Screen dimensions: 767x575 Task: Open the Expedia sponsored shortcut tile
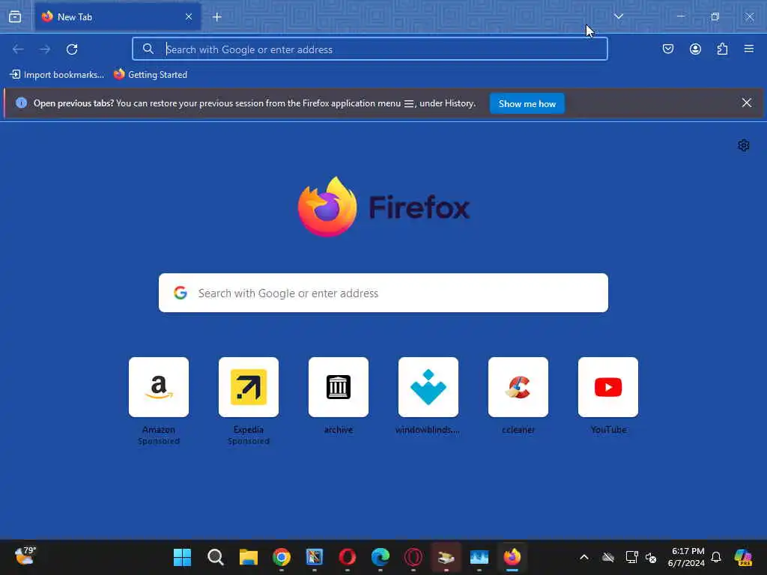249,387
